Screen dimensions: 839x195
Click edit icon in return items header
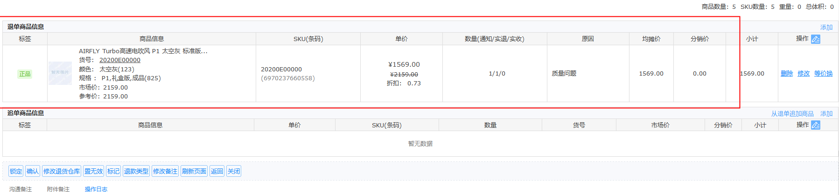(x=815, y=39)
